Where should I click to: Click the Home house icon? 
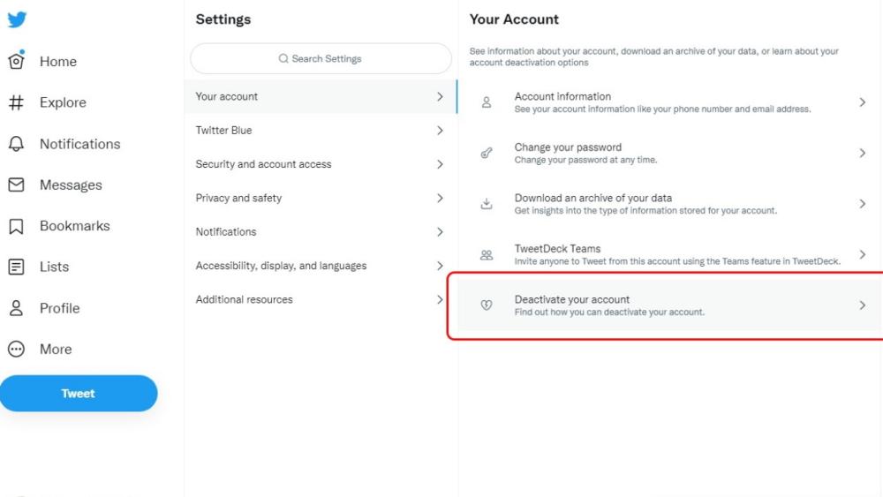pos(16,61)
